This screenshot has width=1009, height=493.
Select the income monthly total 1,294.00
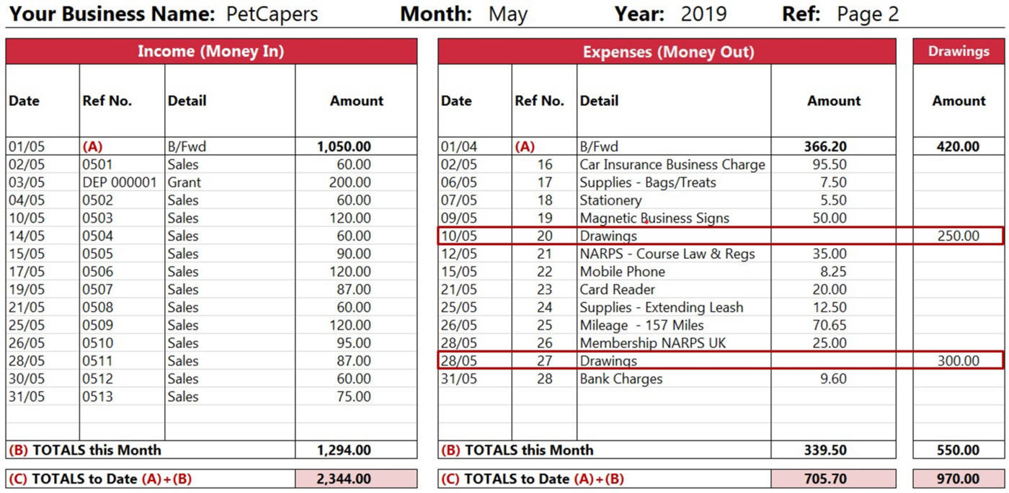tap(344, 450)
